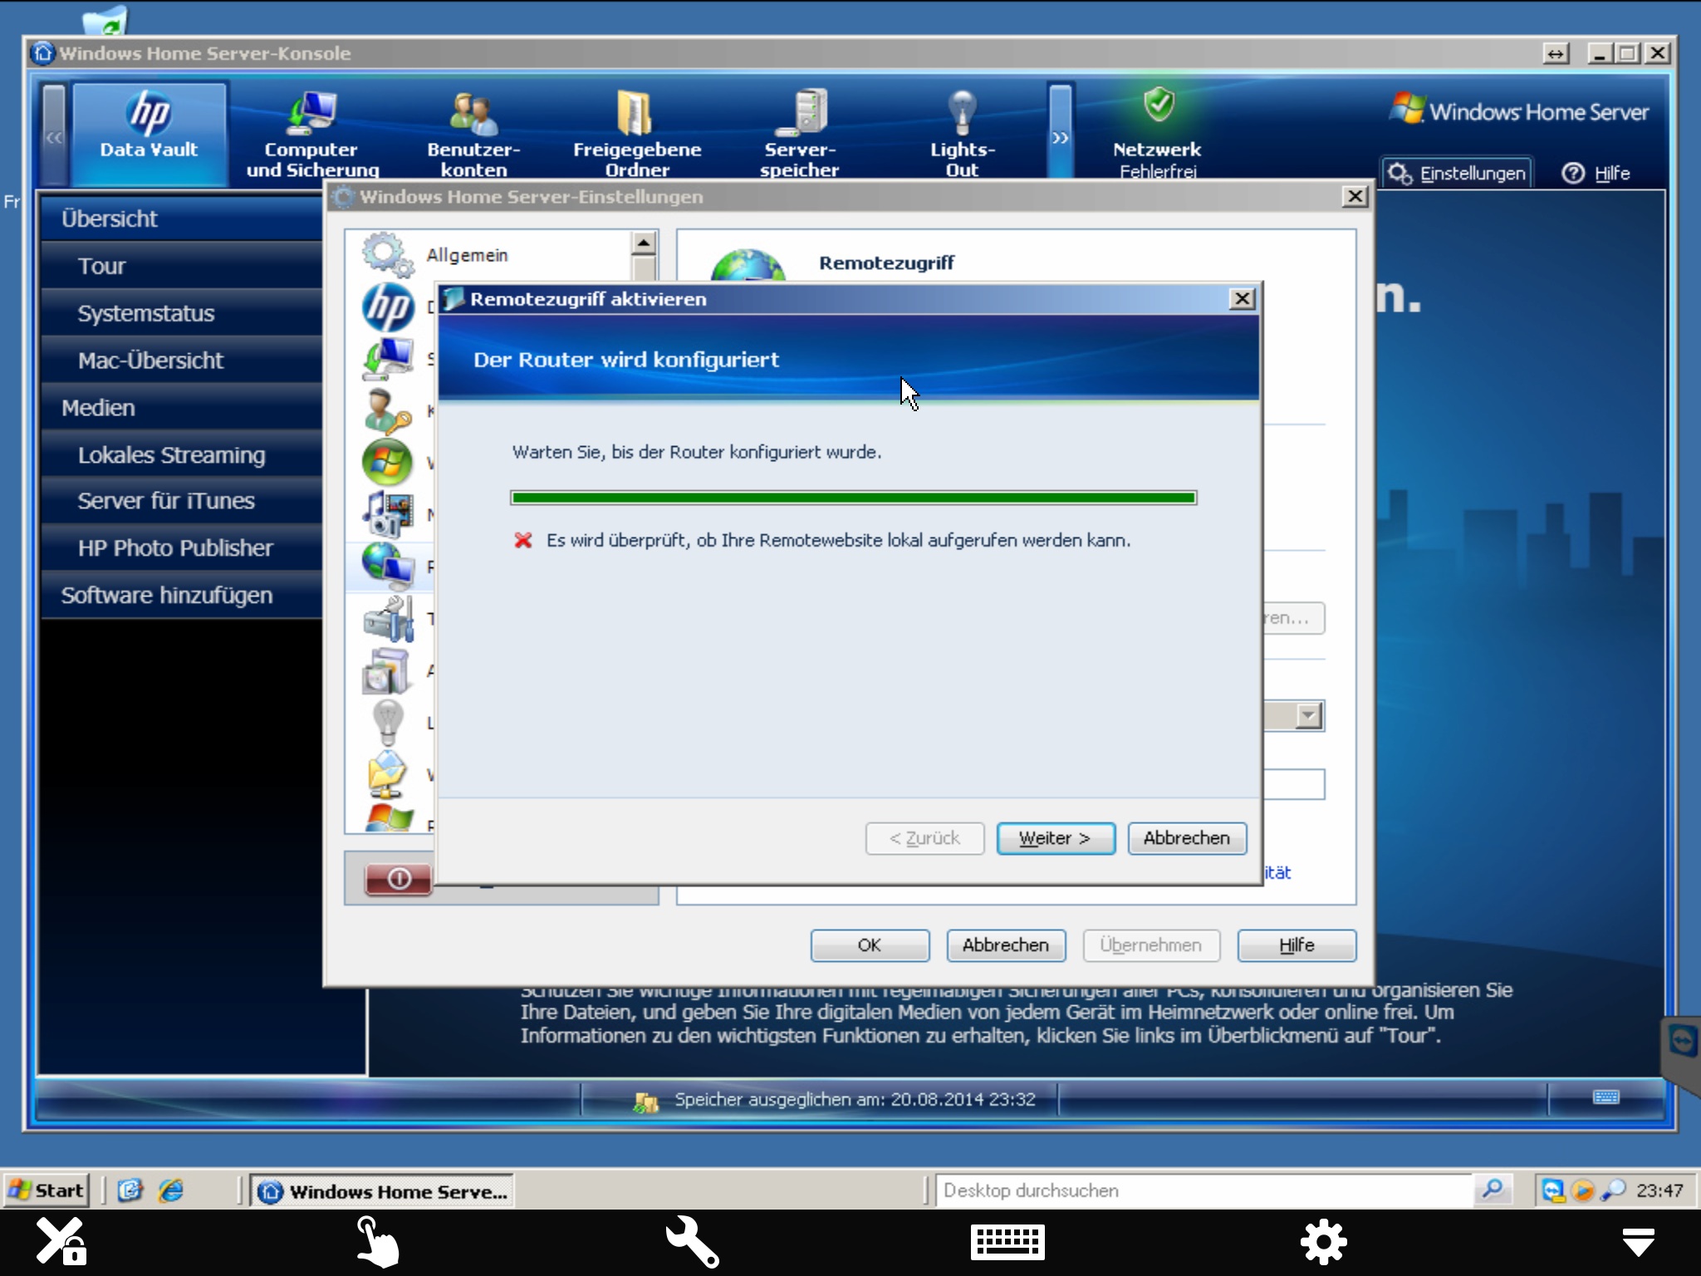Viewport: 1701px width, 1276px height.
Task: Click keyboard icon in console status bar
Action: tap(1606, 1098)
